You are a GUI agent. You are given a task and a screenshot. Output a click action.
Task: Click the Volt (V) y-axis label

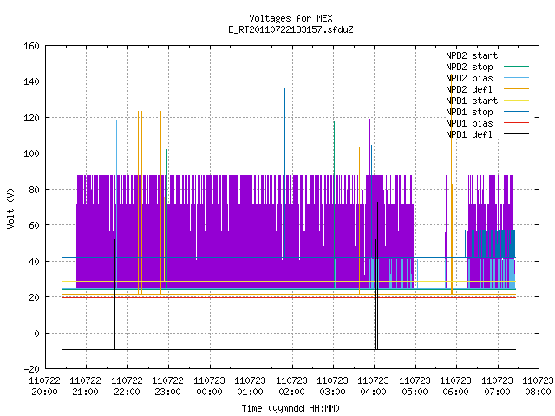[10, 208]
